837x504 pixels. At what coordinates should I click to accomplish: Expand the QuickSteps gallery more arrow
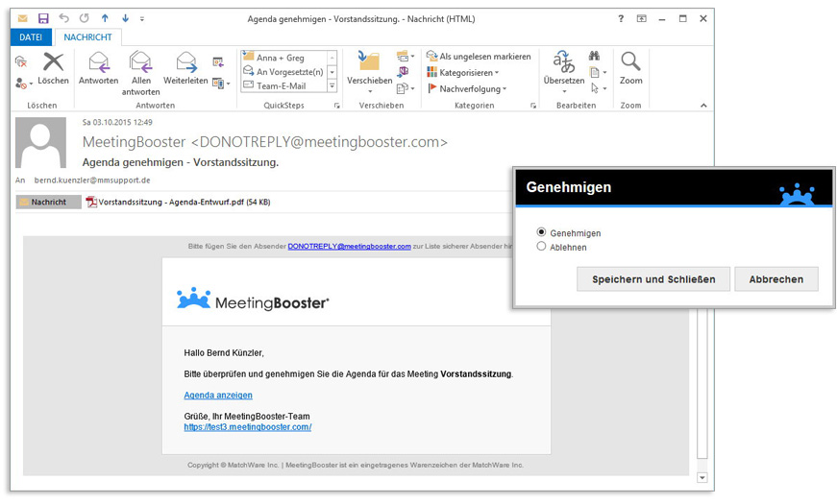332,85
